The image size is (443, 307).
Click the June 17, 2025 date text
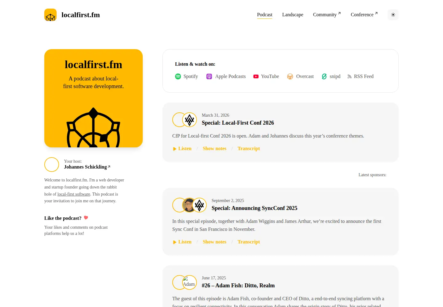coord(214,278)
